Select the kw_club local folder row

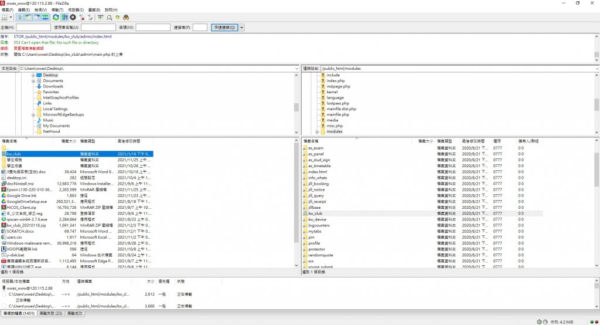pos(77,154)
